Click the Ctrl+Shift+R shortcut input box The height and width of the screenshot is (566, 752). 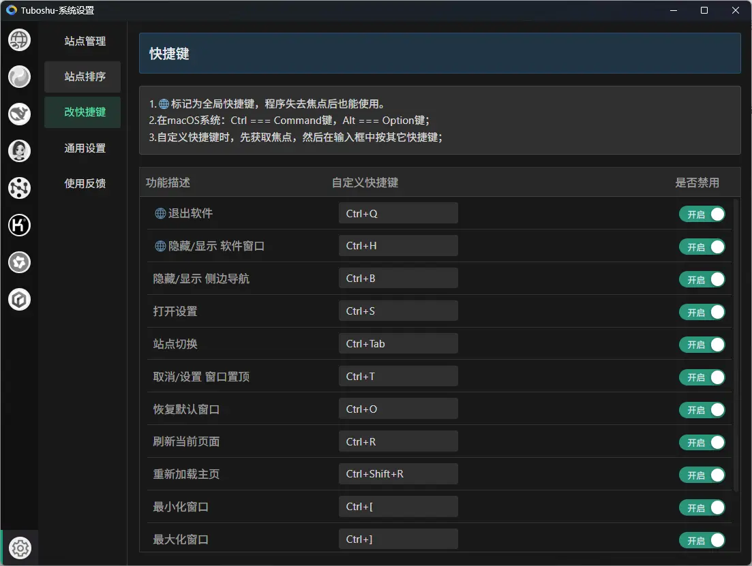click(x=398, y=474)
